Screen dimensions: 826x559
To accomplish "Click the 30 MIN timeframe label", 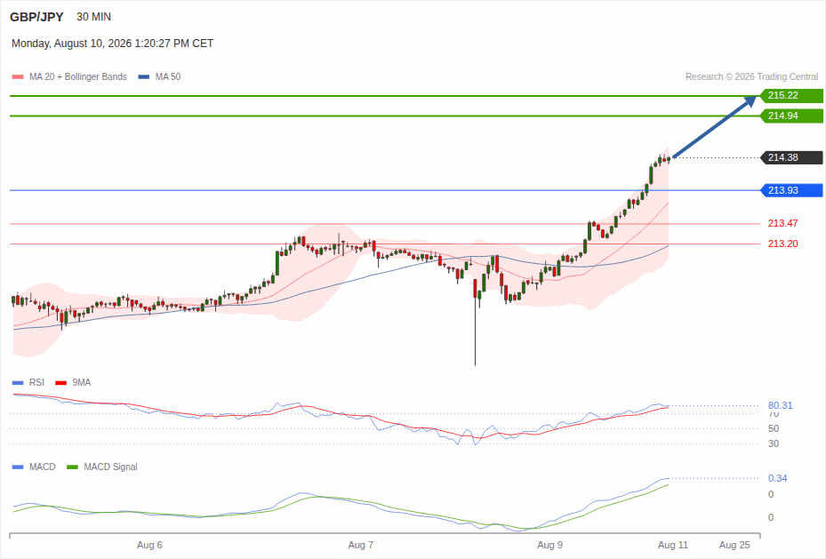I will point(93,17).
